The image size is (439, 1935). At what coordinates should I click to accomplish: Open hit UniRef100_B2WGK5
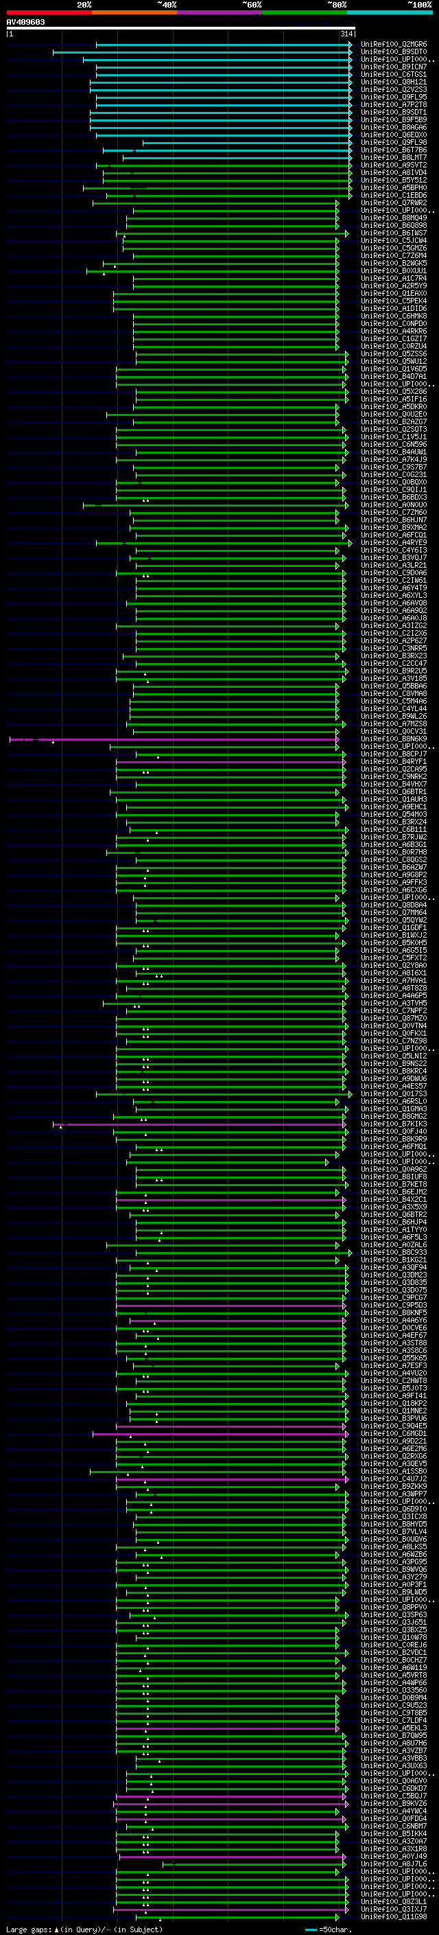click(x=394, y=263)
